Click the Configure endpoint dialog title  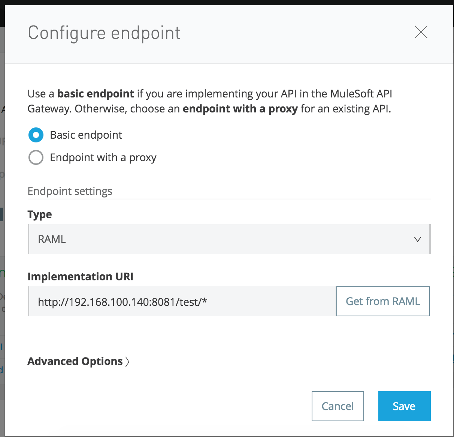tap(104, 33)
